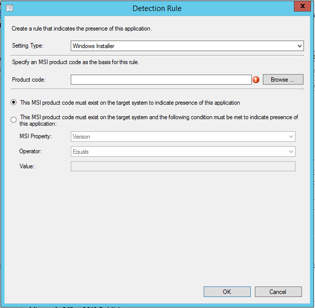This screenshot has height=308, width=315.
Task: Cancel the detection rule dialog
Action: pos(278,291)
